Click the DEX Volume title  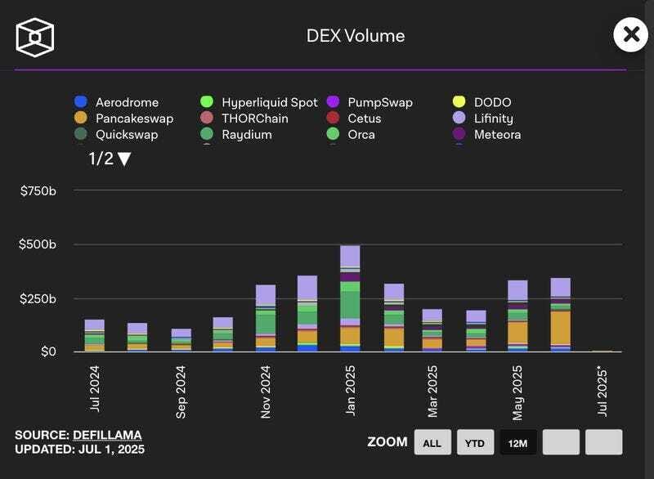click(356, 36)
